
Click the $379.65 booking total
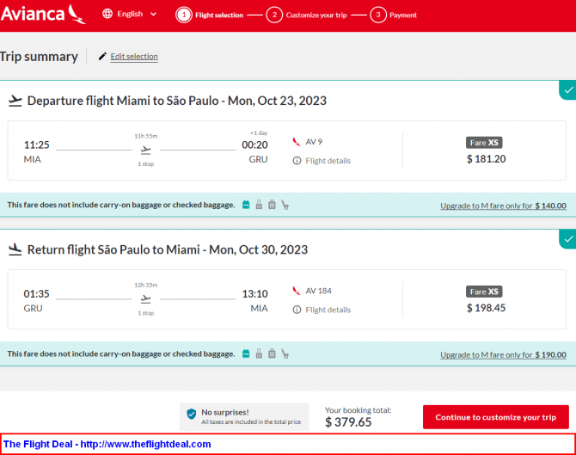coord(348,422)
